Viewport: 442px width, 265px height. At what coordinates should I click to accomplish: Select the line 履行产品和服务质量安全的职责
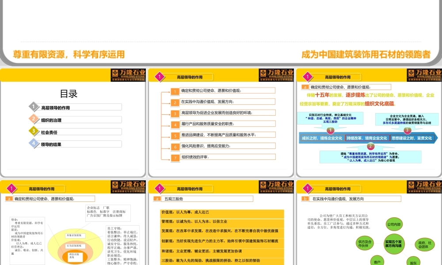(x=227, y=124)
